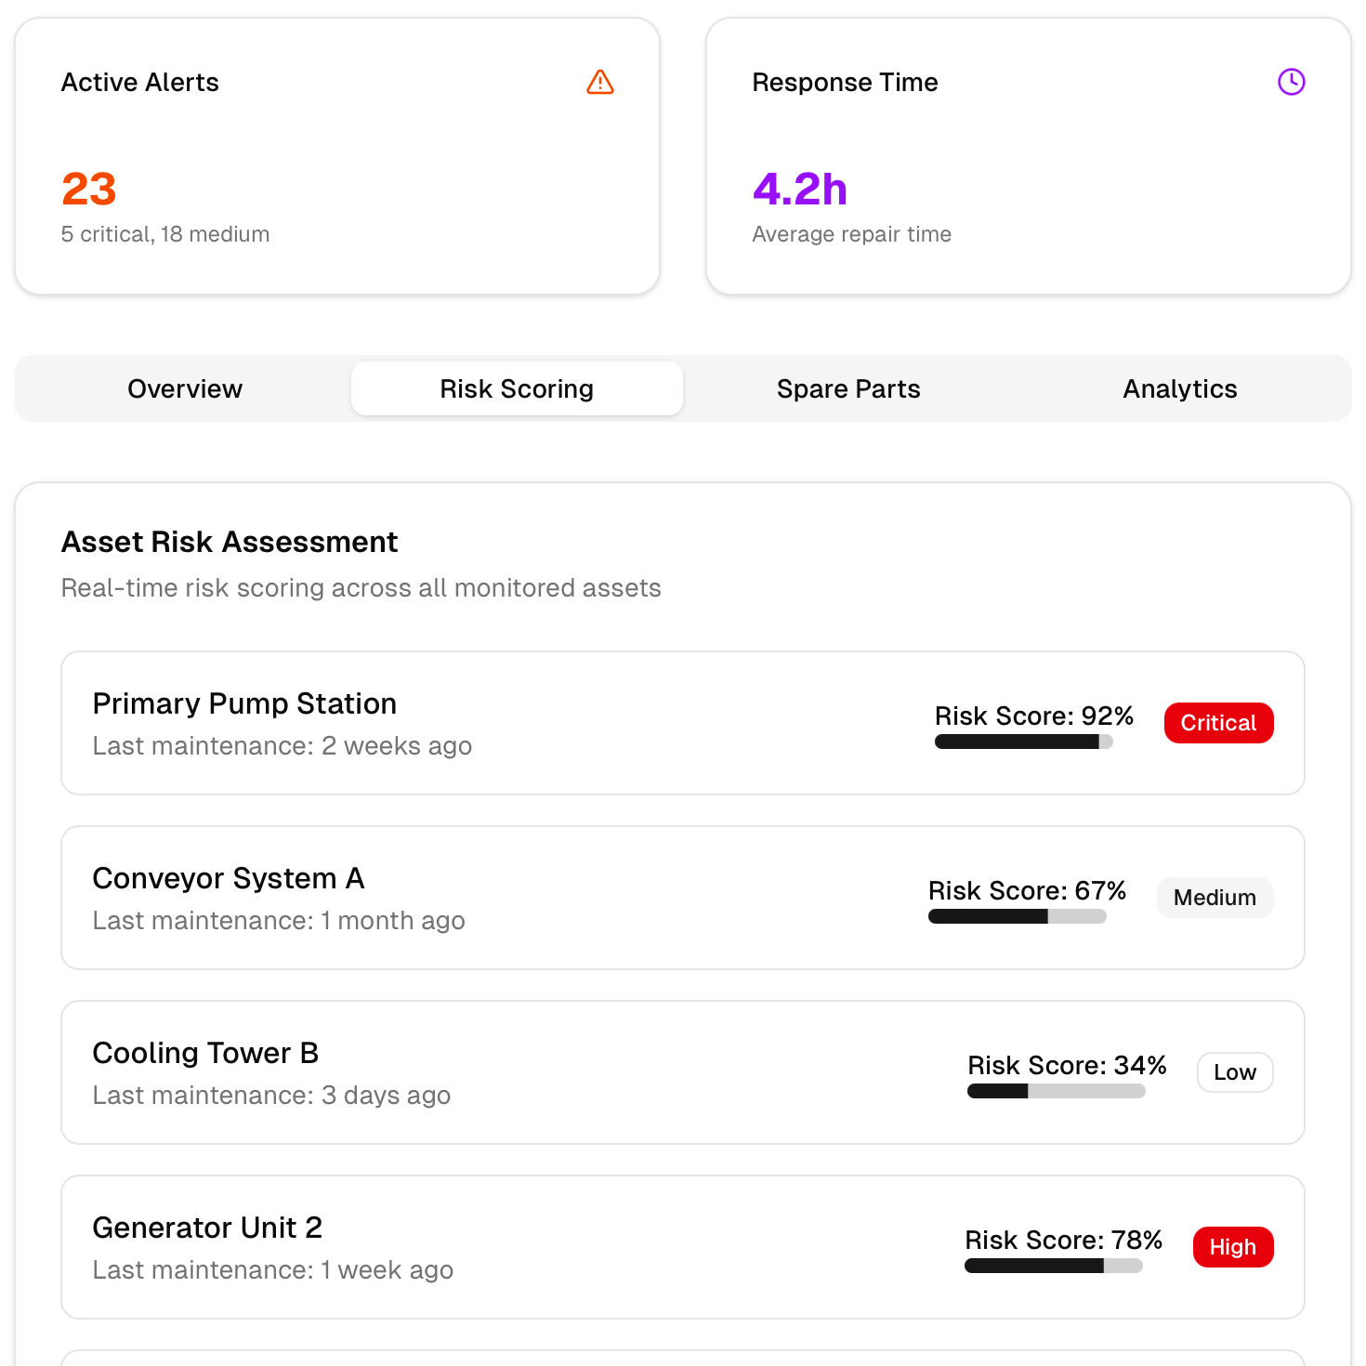1366x1366 pixels.
Task: Click the 'Risk Score: 34%' label
Action: [x=1067, y=1065]
